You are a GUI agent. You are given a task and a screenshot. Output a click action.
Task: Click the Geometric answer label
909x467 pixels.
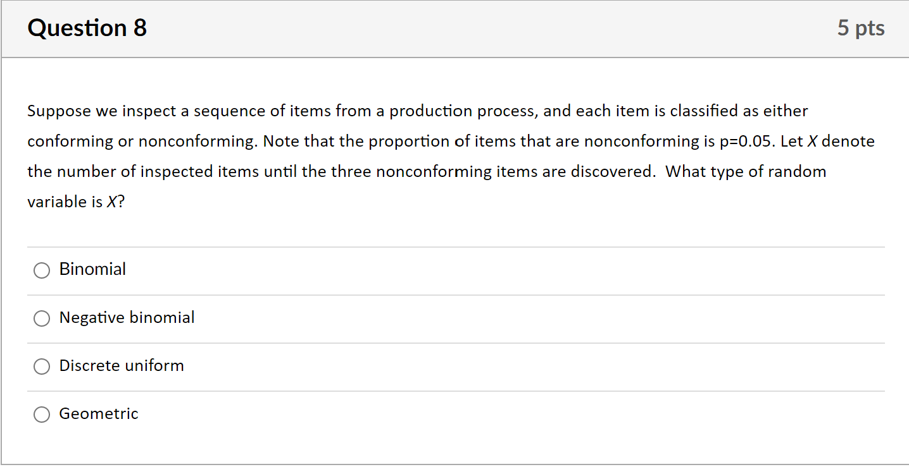98,414
